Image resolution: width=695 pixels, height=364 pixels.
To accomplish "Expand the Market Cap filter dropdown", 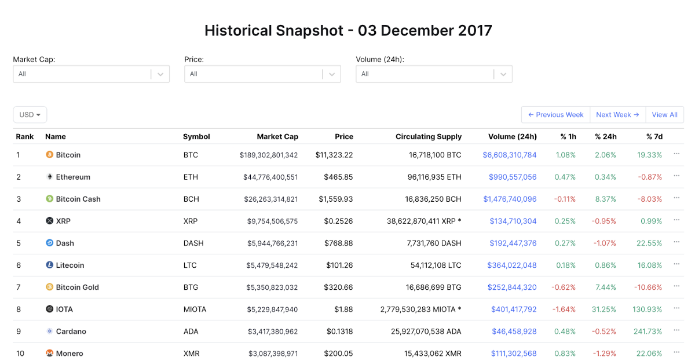I will [x=160, y=74].
